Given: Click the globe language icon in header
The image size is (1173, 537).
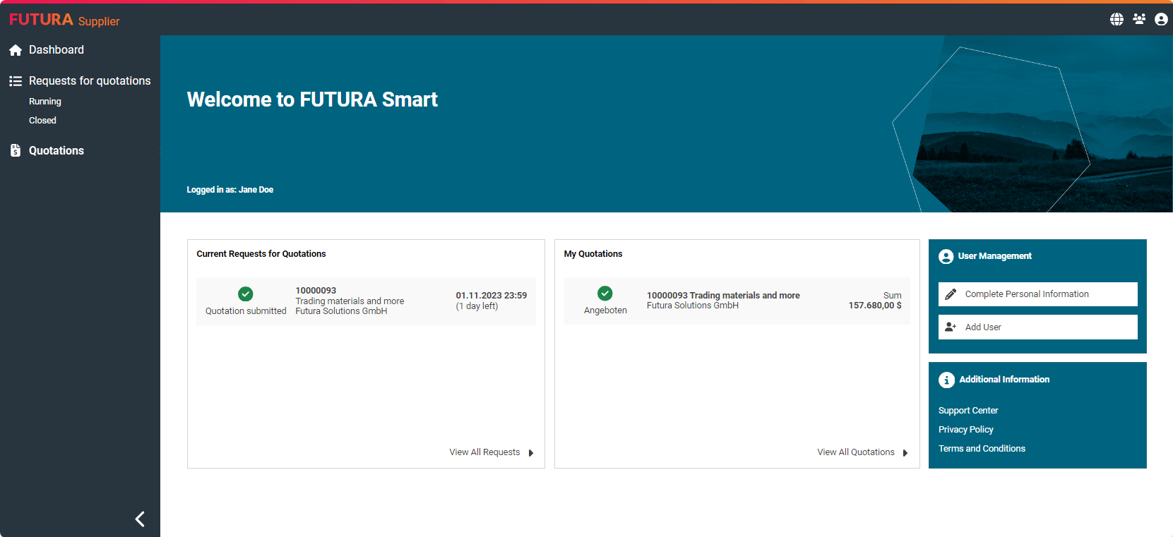Looking at the screenshot, I should tap(1117, 19).
